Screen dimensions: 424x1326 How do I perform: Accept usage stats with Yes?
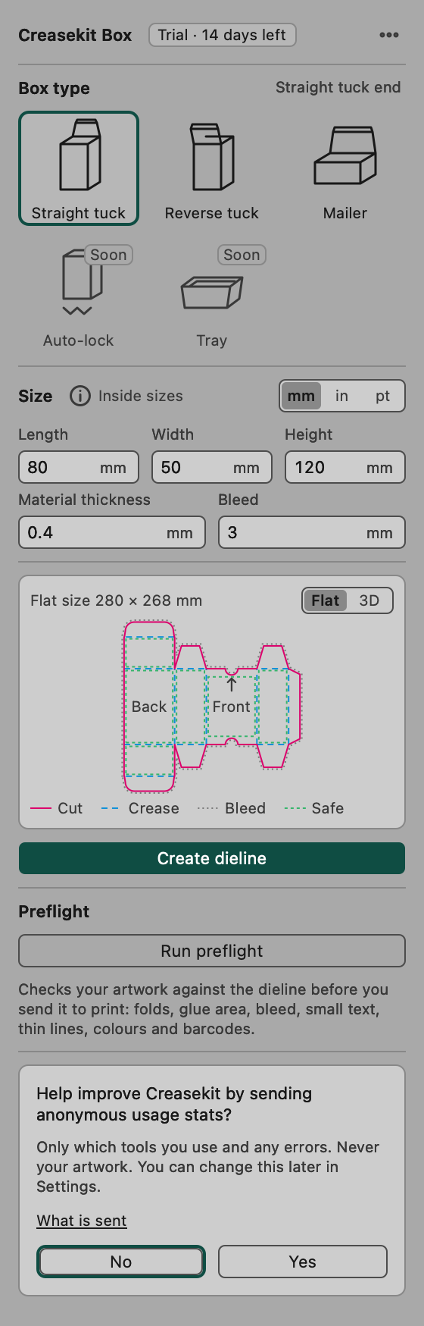[x=303, y=1262]
